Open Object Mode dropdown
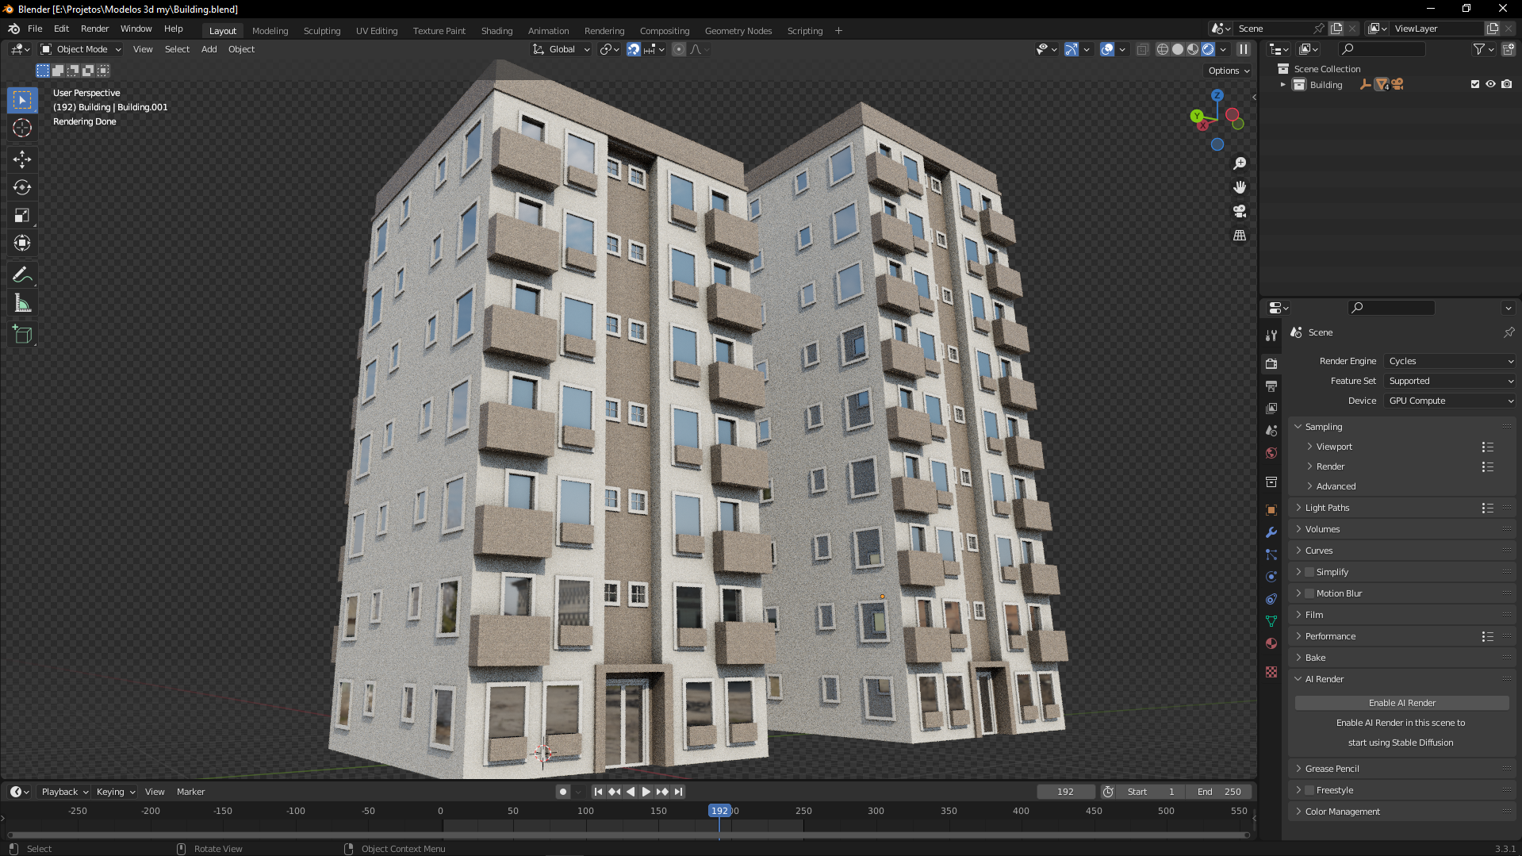 pos(81,49)
